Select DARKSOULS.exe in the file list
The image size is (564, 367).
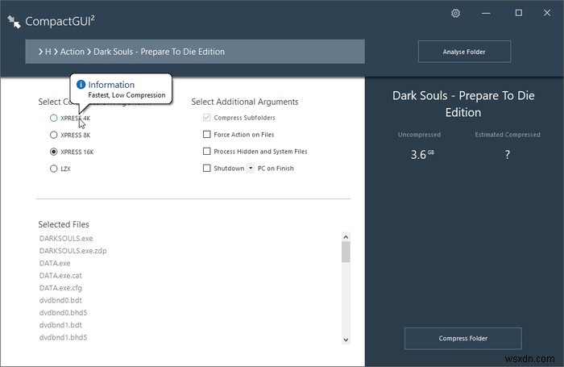(66, 238)
